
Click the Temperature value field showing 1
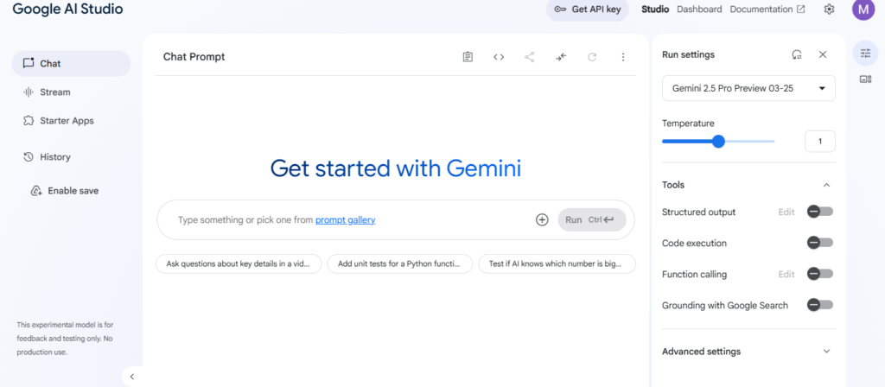tap(820, 142)
